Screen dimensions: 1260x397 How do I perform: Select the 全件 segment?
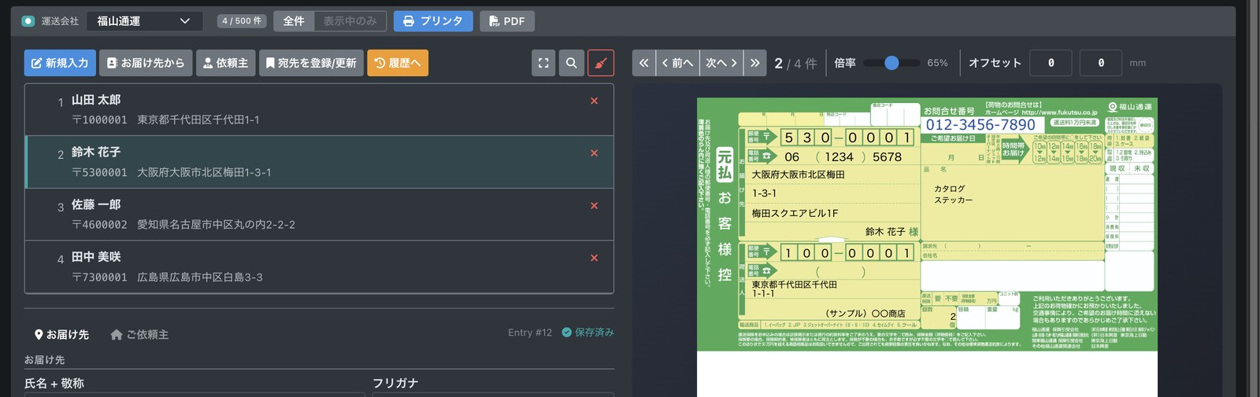point(294,21)
